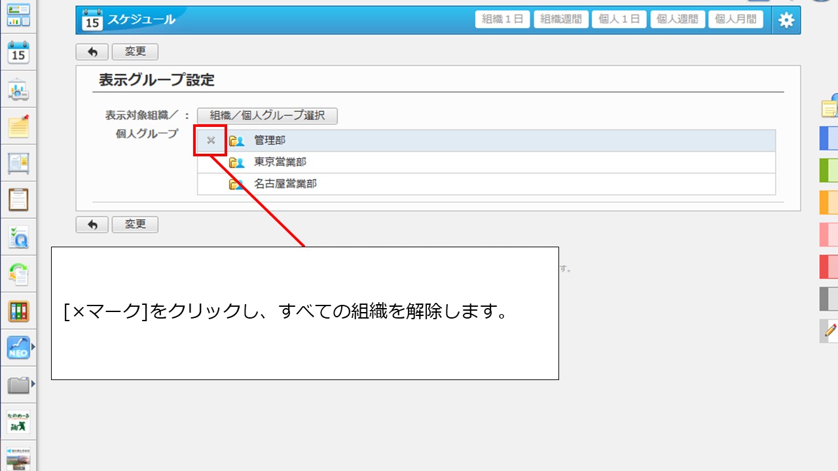Select the 管理部 row text
838x471 pixels.
[270, 141]
